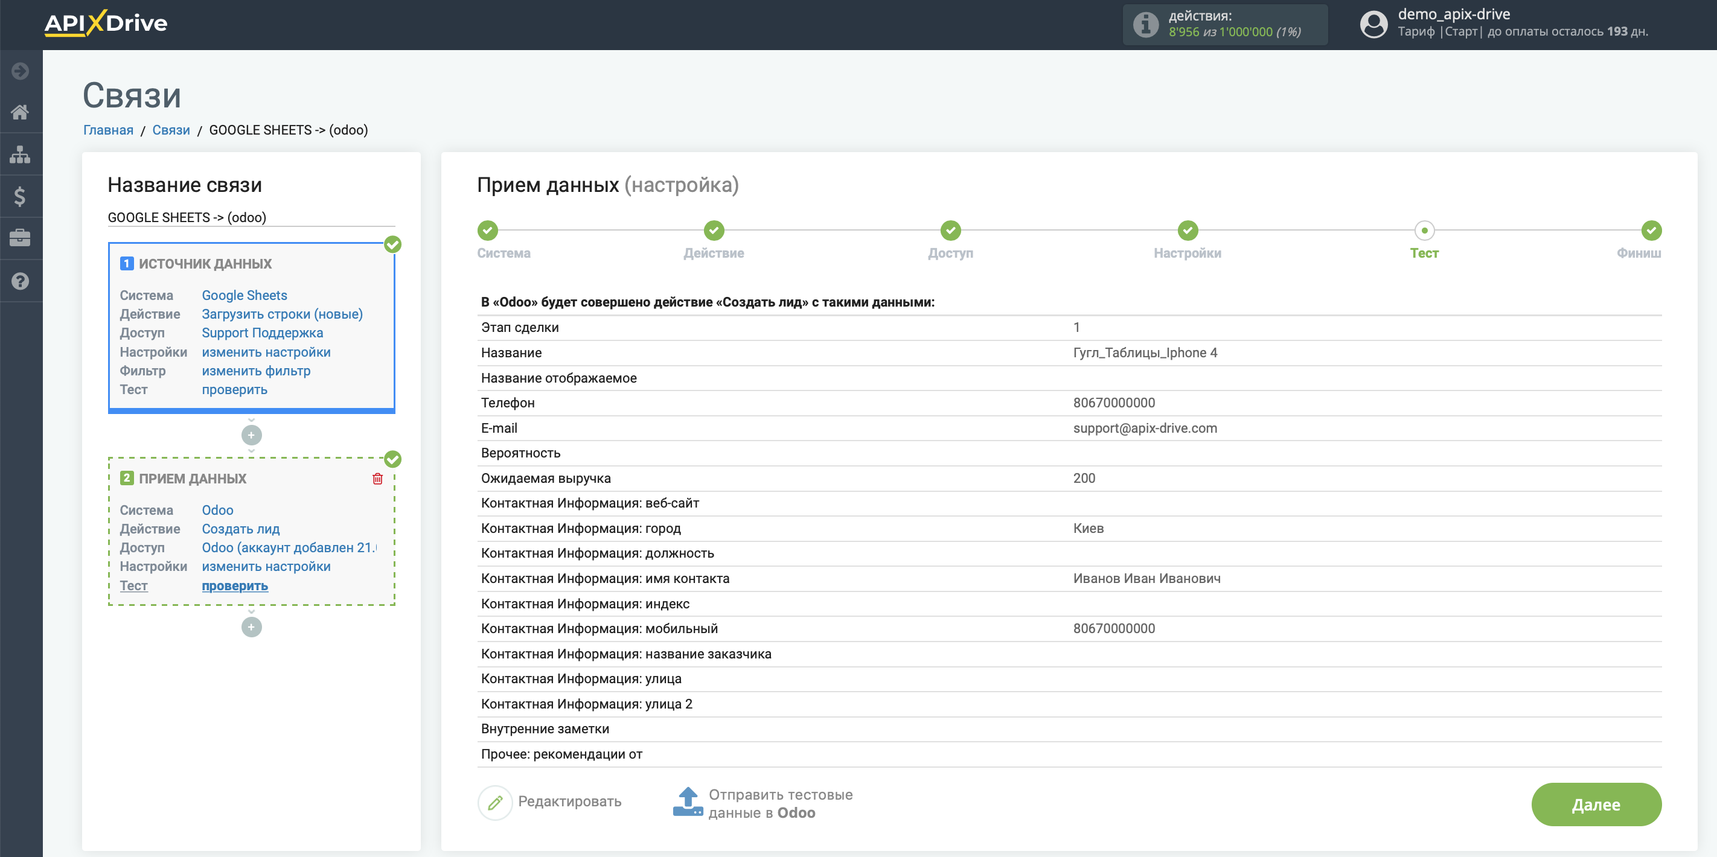Open the Доступ step label

click(x=950, y=253)
